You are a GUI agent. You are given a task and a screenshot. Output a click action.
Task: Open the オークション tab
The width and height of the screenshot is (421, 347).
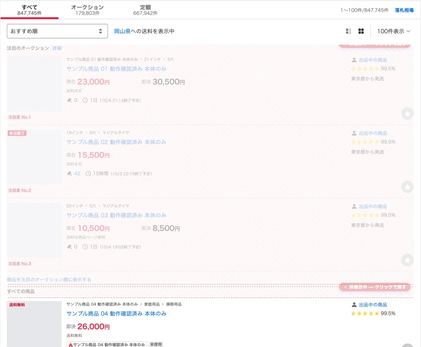pos(87,10)
